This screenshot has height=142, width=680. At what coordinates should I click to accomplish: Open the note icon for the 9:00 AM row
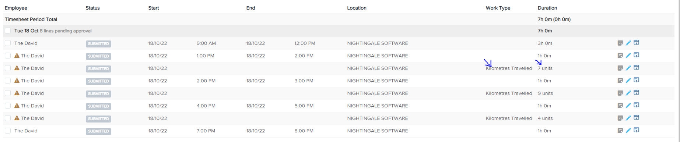[620, 43]
